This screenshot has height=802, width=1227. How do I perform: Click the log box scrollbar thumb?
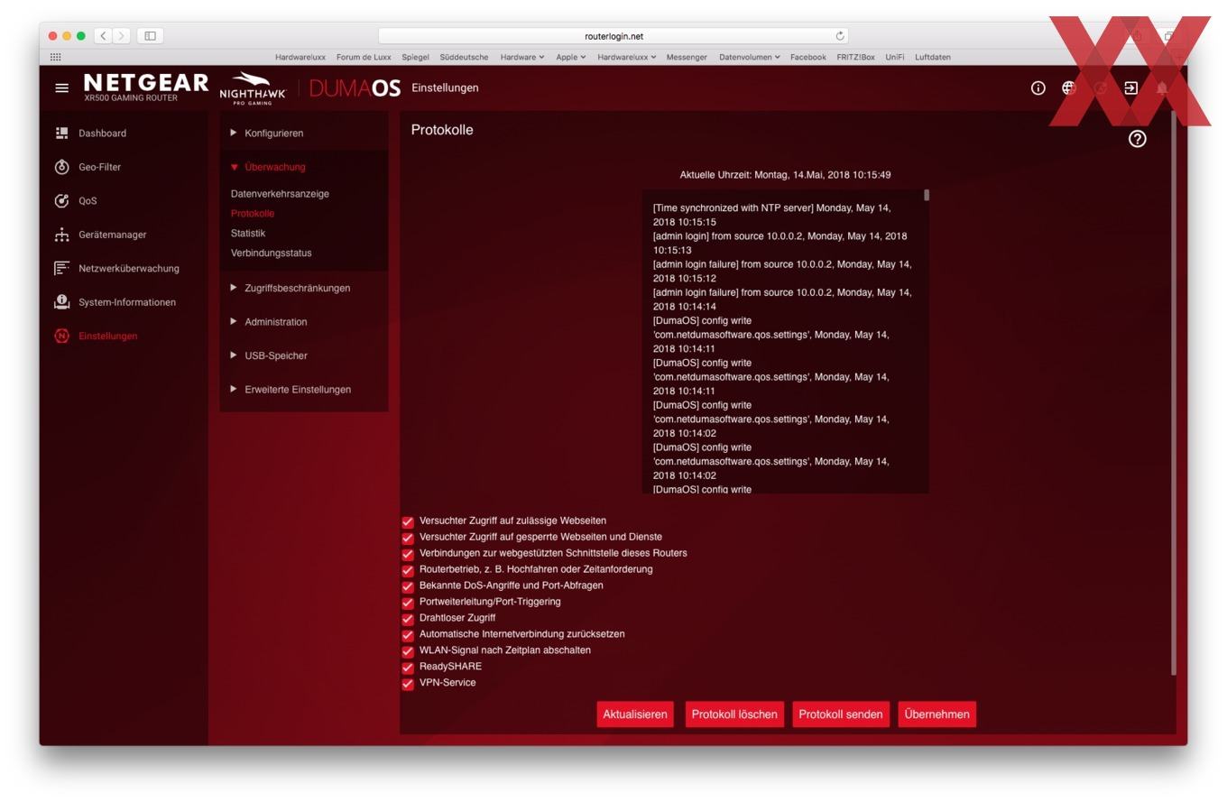click(x=927, y=195)
